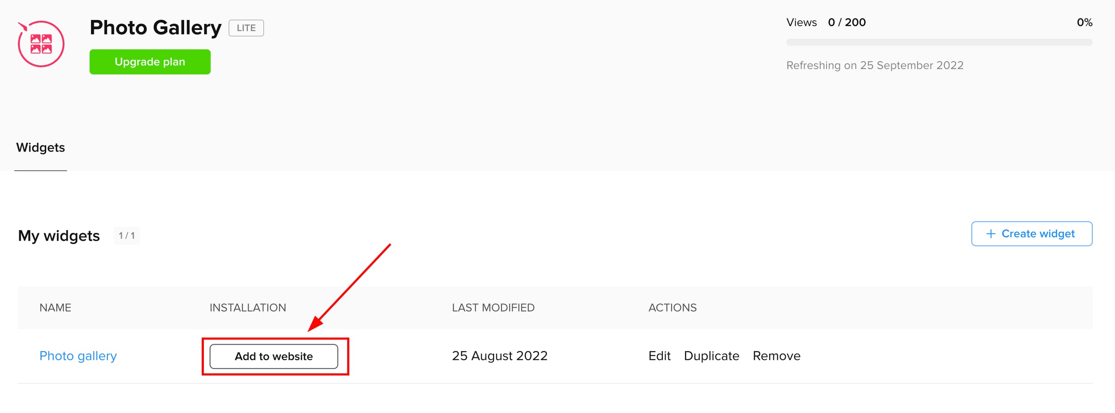Open the Widgets tab

click(41, 148)
